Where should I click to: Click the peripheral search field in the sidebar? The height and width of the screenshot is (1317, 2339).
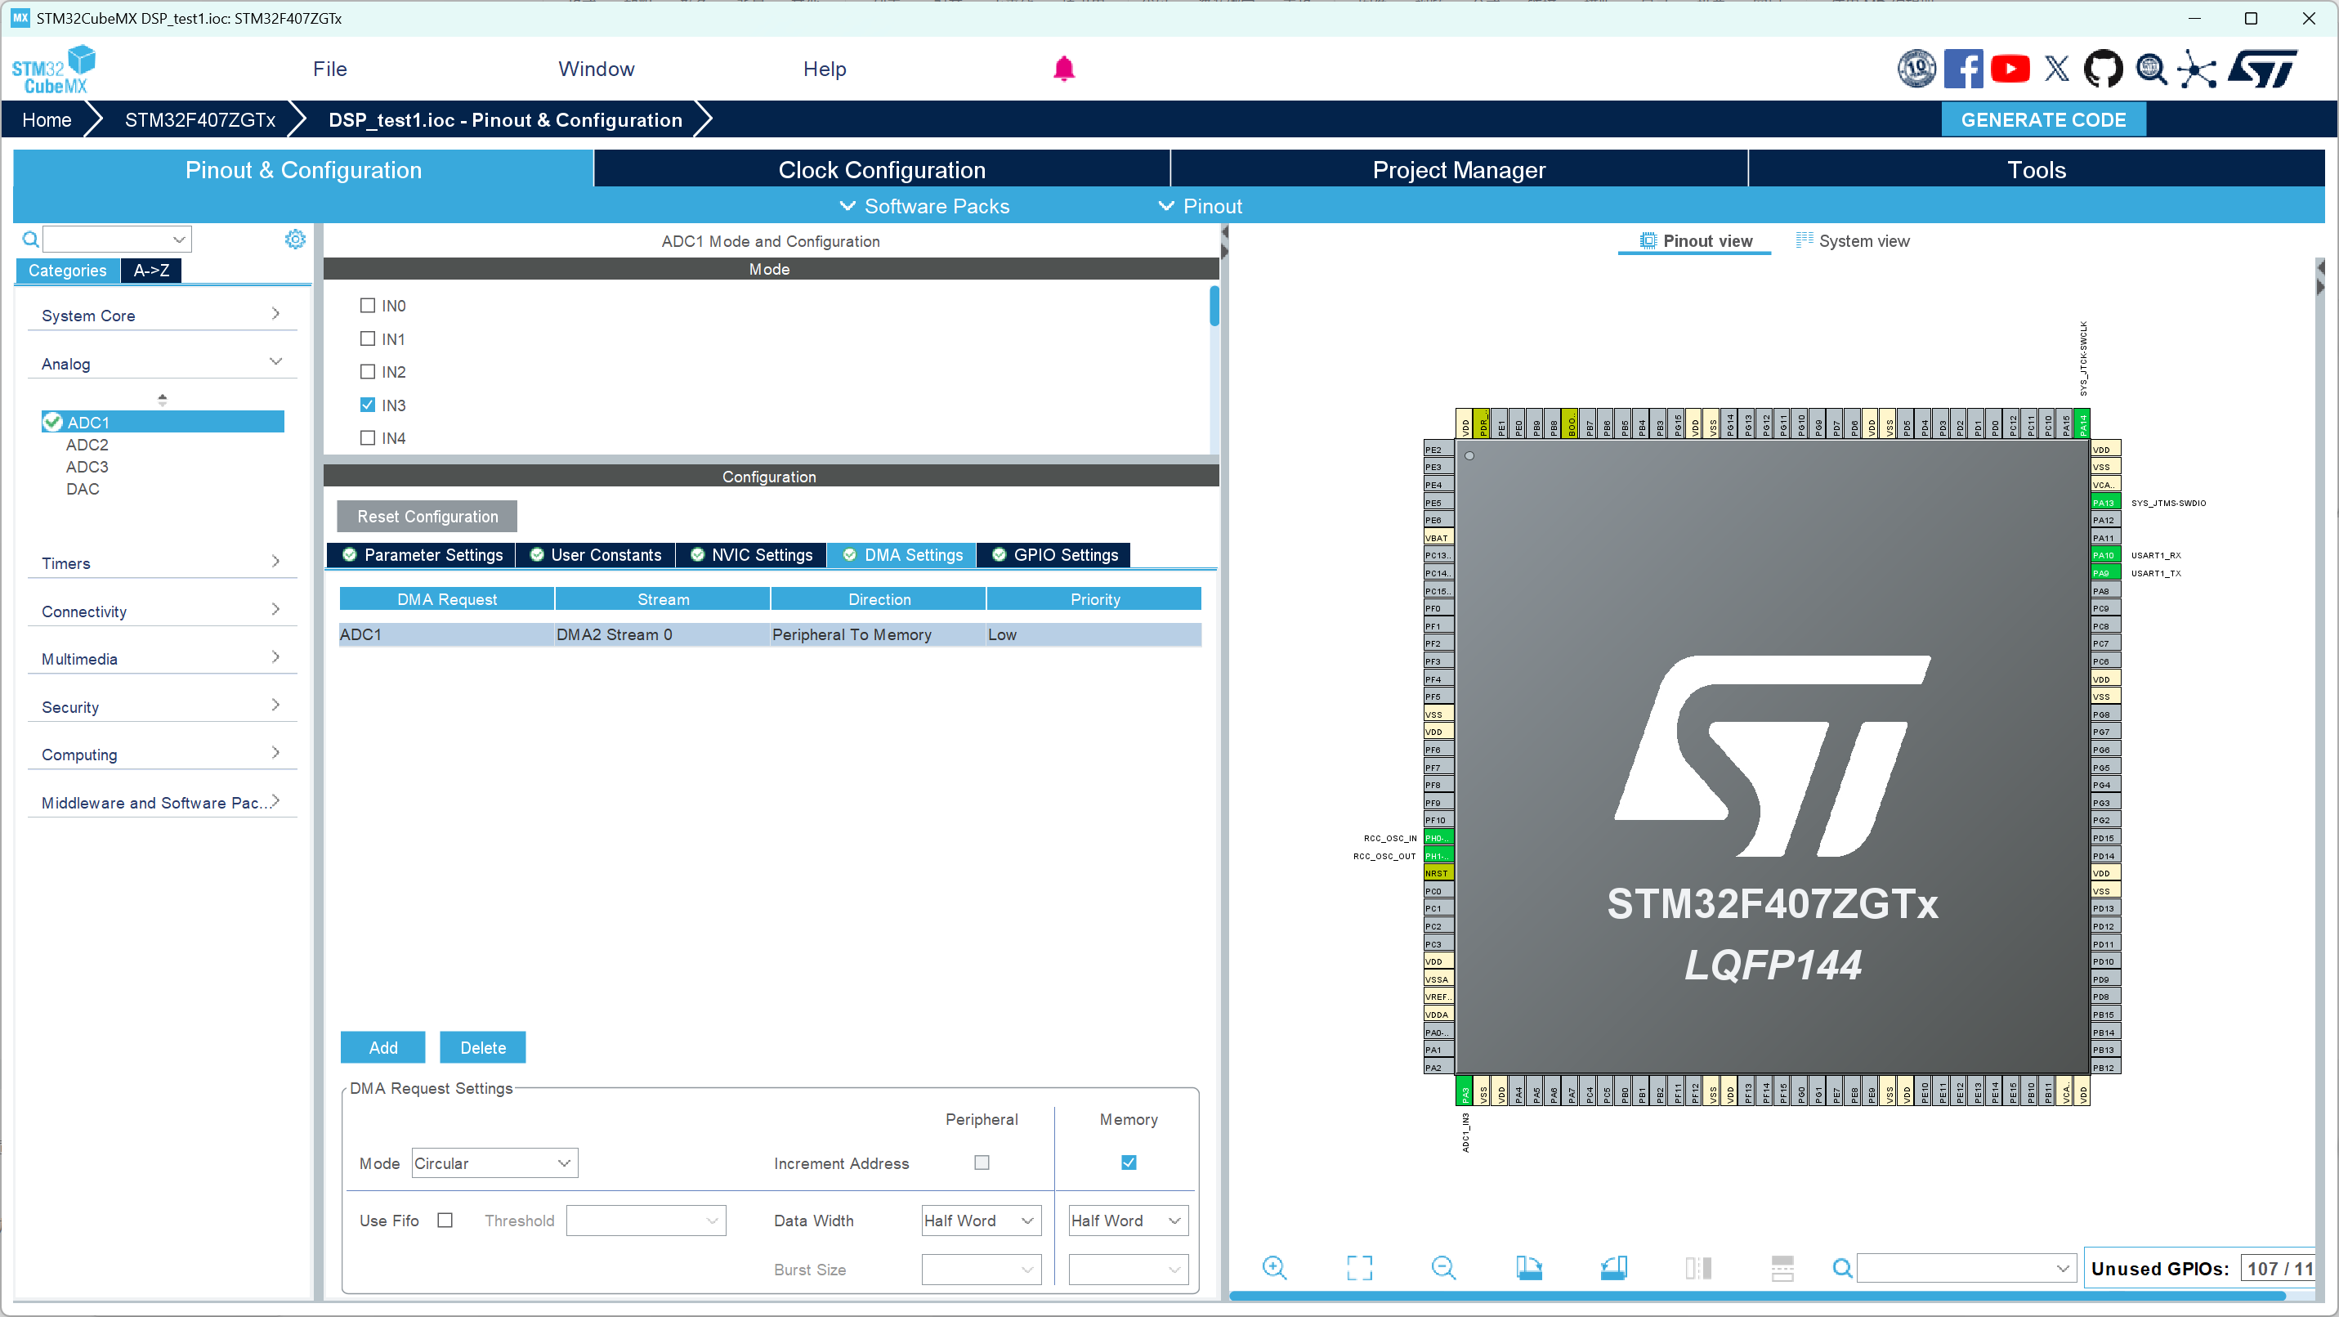pos(116,239)
